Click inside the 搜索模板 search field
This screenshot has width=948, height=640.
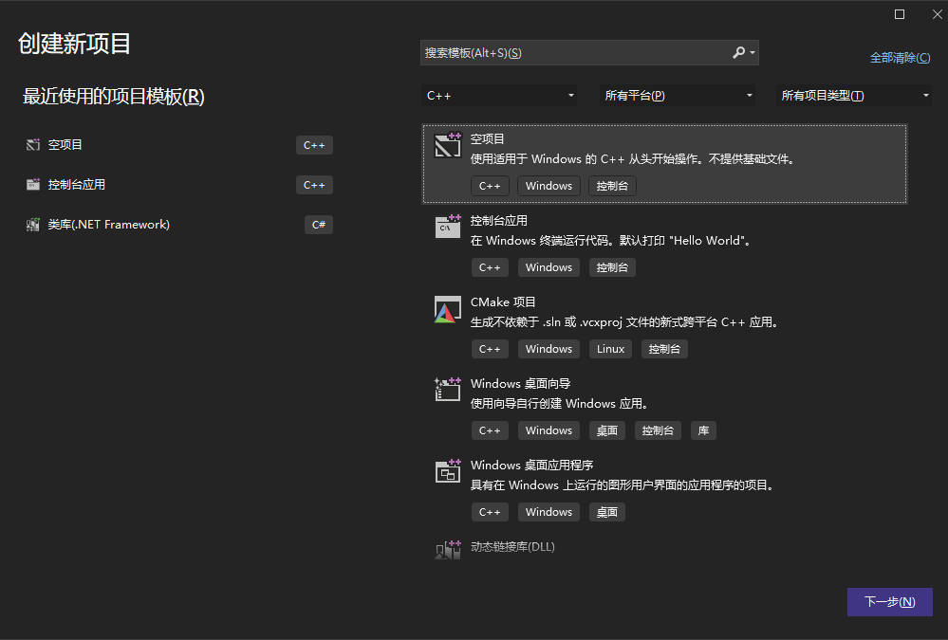tap(569, 52)
